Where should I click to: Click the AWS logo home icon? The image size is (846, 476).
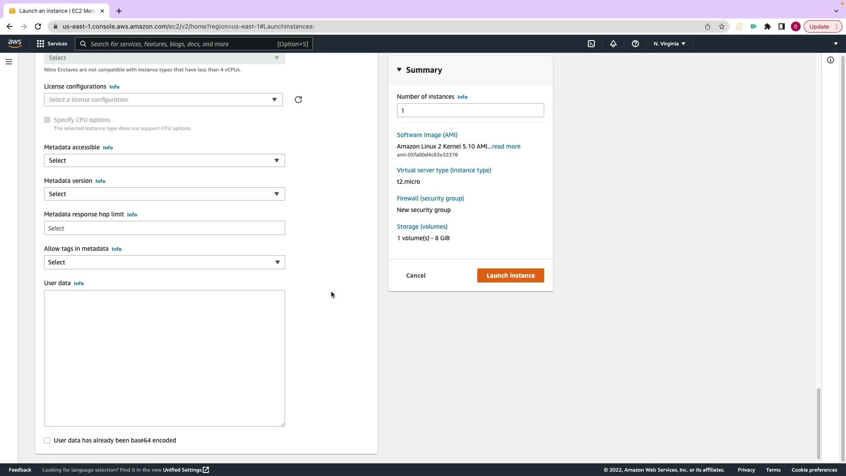pyautogui.click(x=15, y=43)
